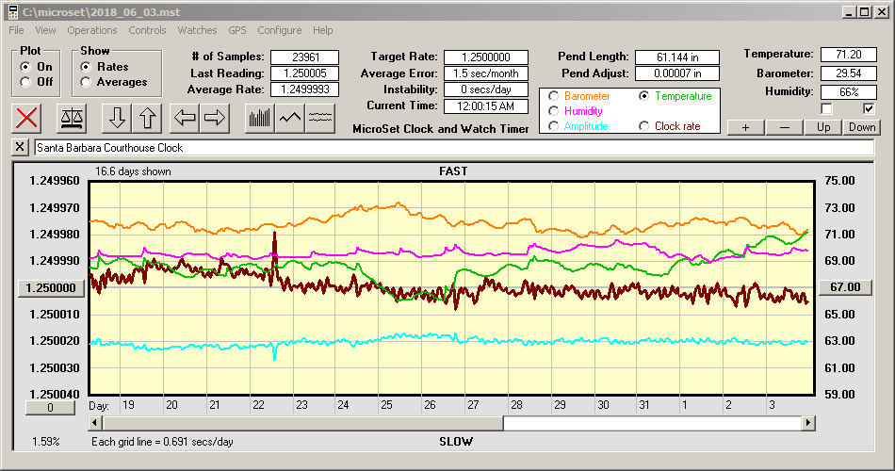895x471 pixels.
Task: Click the left arrow toolbar icon
Action: (186, 118)
